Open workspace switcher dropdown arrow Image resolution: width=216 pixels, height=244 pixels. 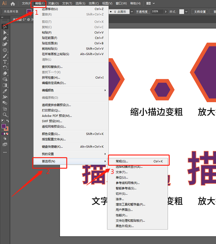(154, 3)
